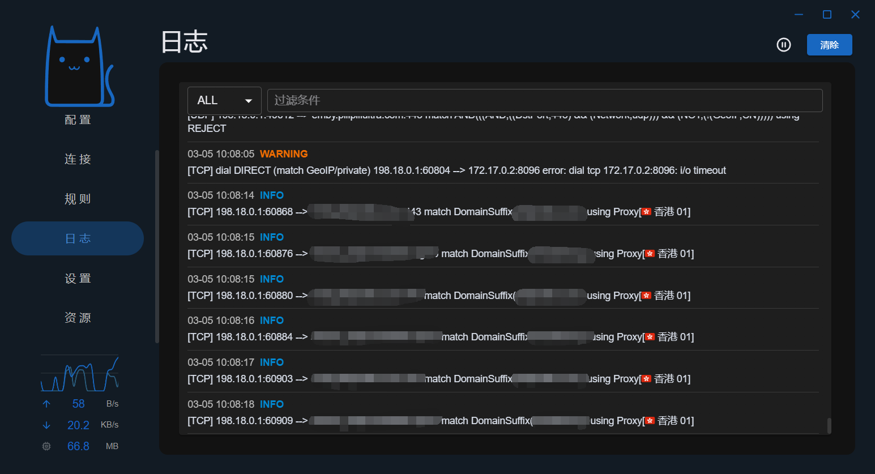
Task: Click the memory usage chip icon
Action: [x=46, y=446]
